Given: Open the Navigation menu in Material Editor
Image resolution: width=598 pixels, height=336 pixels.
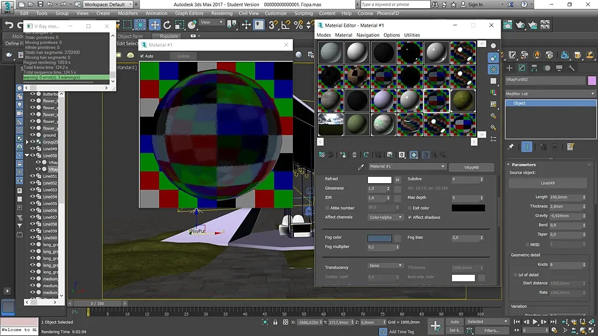Looking at the screenshot, I should tap(367, 35).
